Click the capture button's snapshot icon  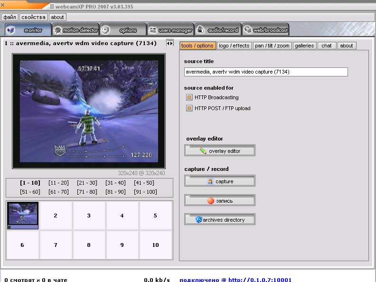(210, 181)
